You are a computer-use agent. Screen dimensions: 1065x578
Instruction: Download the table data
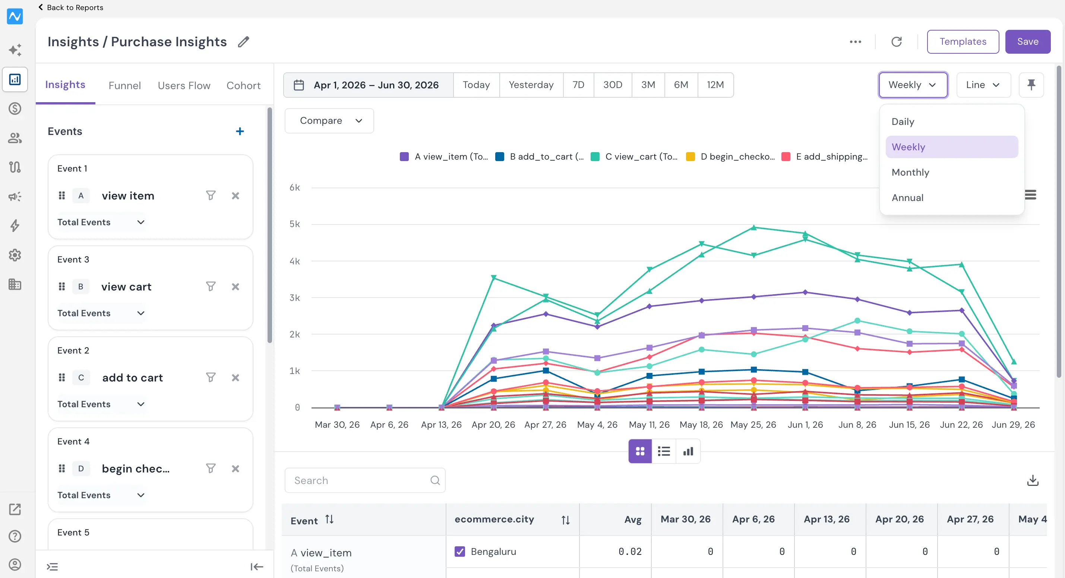(x=1033, y=480)
